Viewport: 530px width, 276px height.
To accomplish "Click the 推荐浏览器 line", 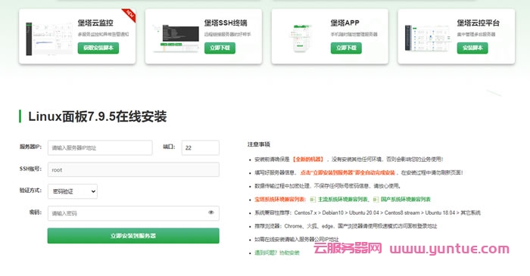I will [x=346, y=226].
